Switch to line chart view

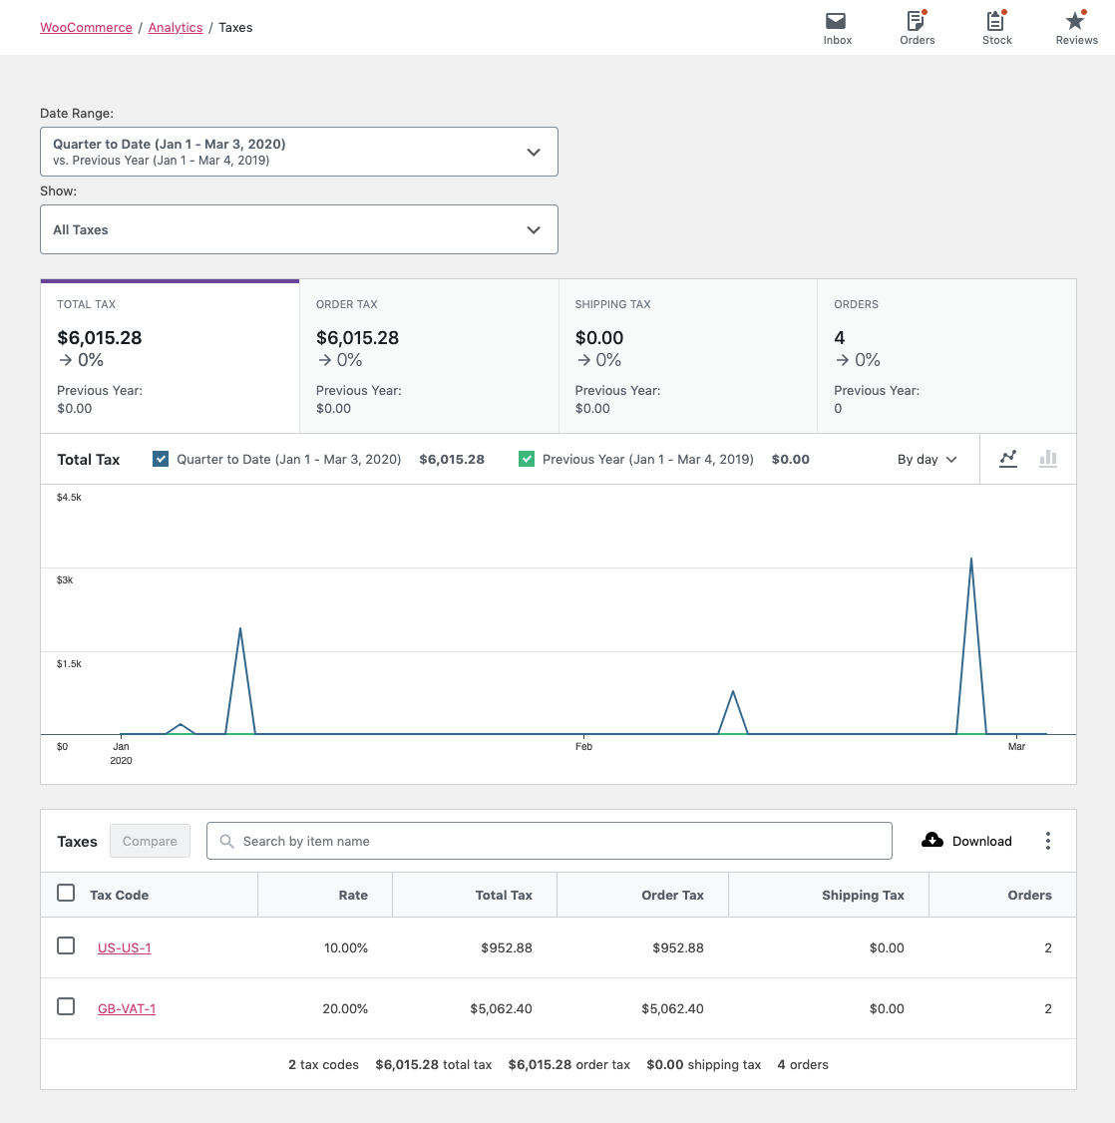1008,459
